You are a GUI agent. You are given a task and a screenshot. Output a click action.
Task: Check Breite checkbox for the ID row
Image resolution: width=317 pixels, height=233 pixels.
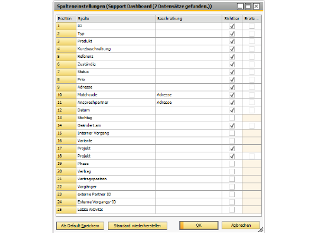coord(251,26)
